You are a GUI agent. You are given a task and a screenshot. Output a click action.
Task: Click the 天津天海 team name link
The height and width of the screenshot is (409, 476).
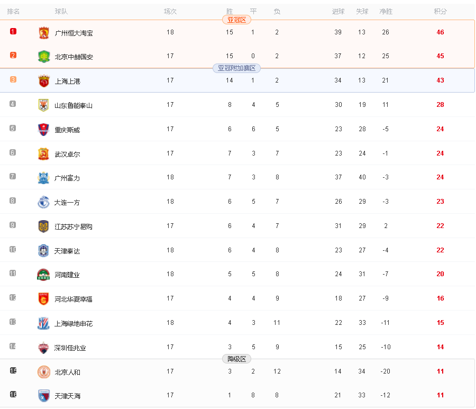tap(67, 396)
